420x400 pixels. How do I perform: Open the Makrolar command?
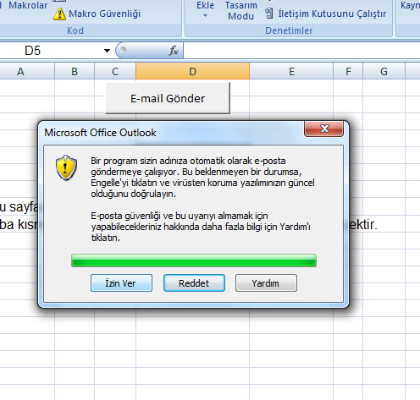(28, 5)
